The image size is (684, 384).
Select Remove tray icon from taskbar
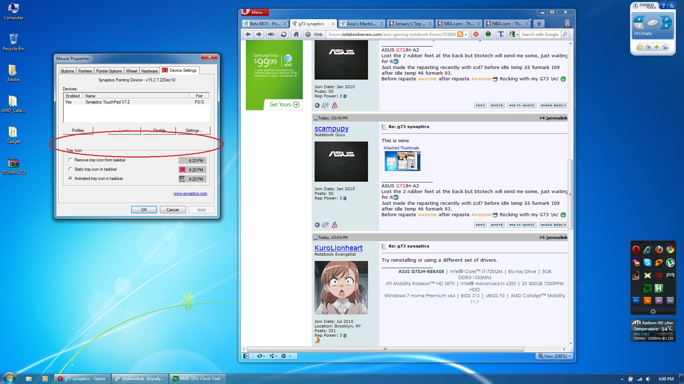tap(71, 160)
